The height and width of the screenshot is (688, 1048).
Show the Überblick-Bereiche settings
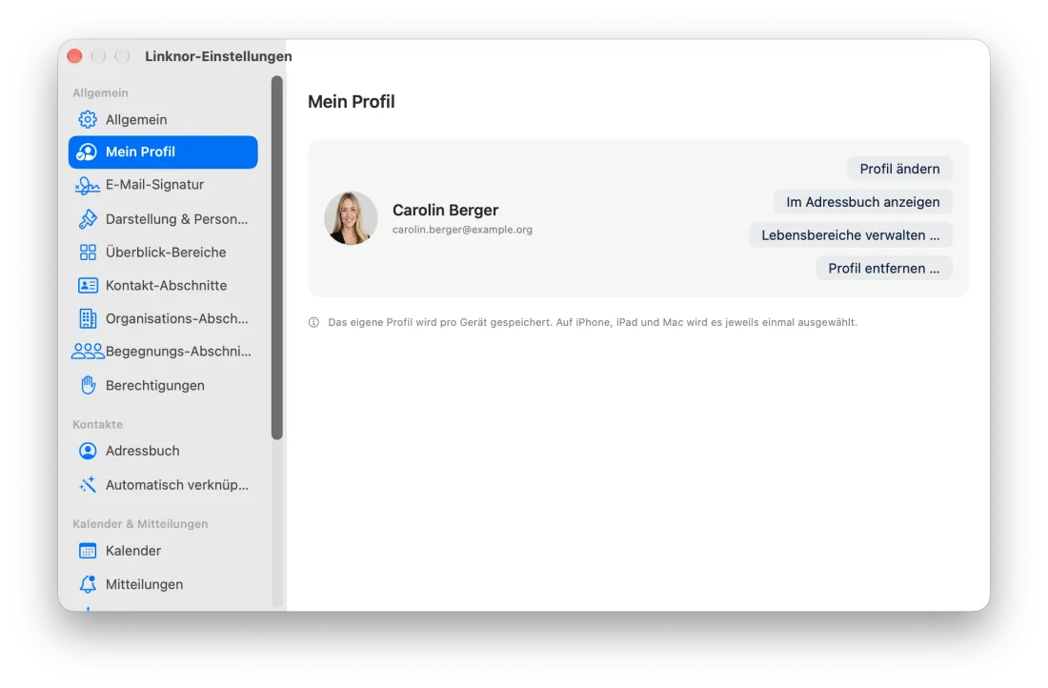[163, 253]
